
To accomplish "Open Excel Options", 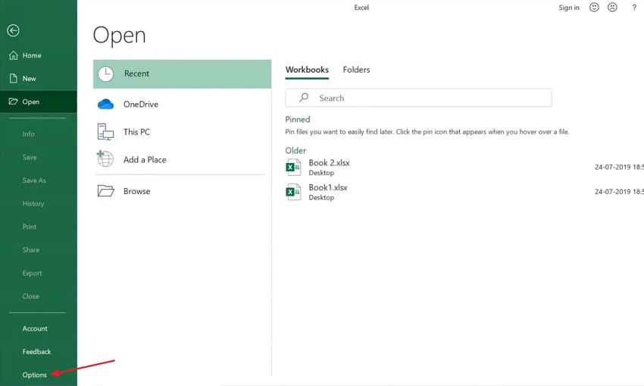I will 35,375.
